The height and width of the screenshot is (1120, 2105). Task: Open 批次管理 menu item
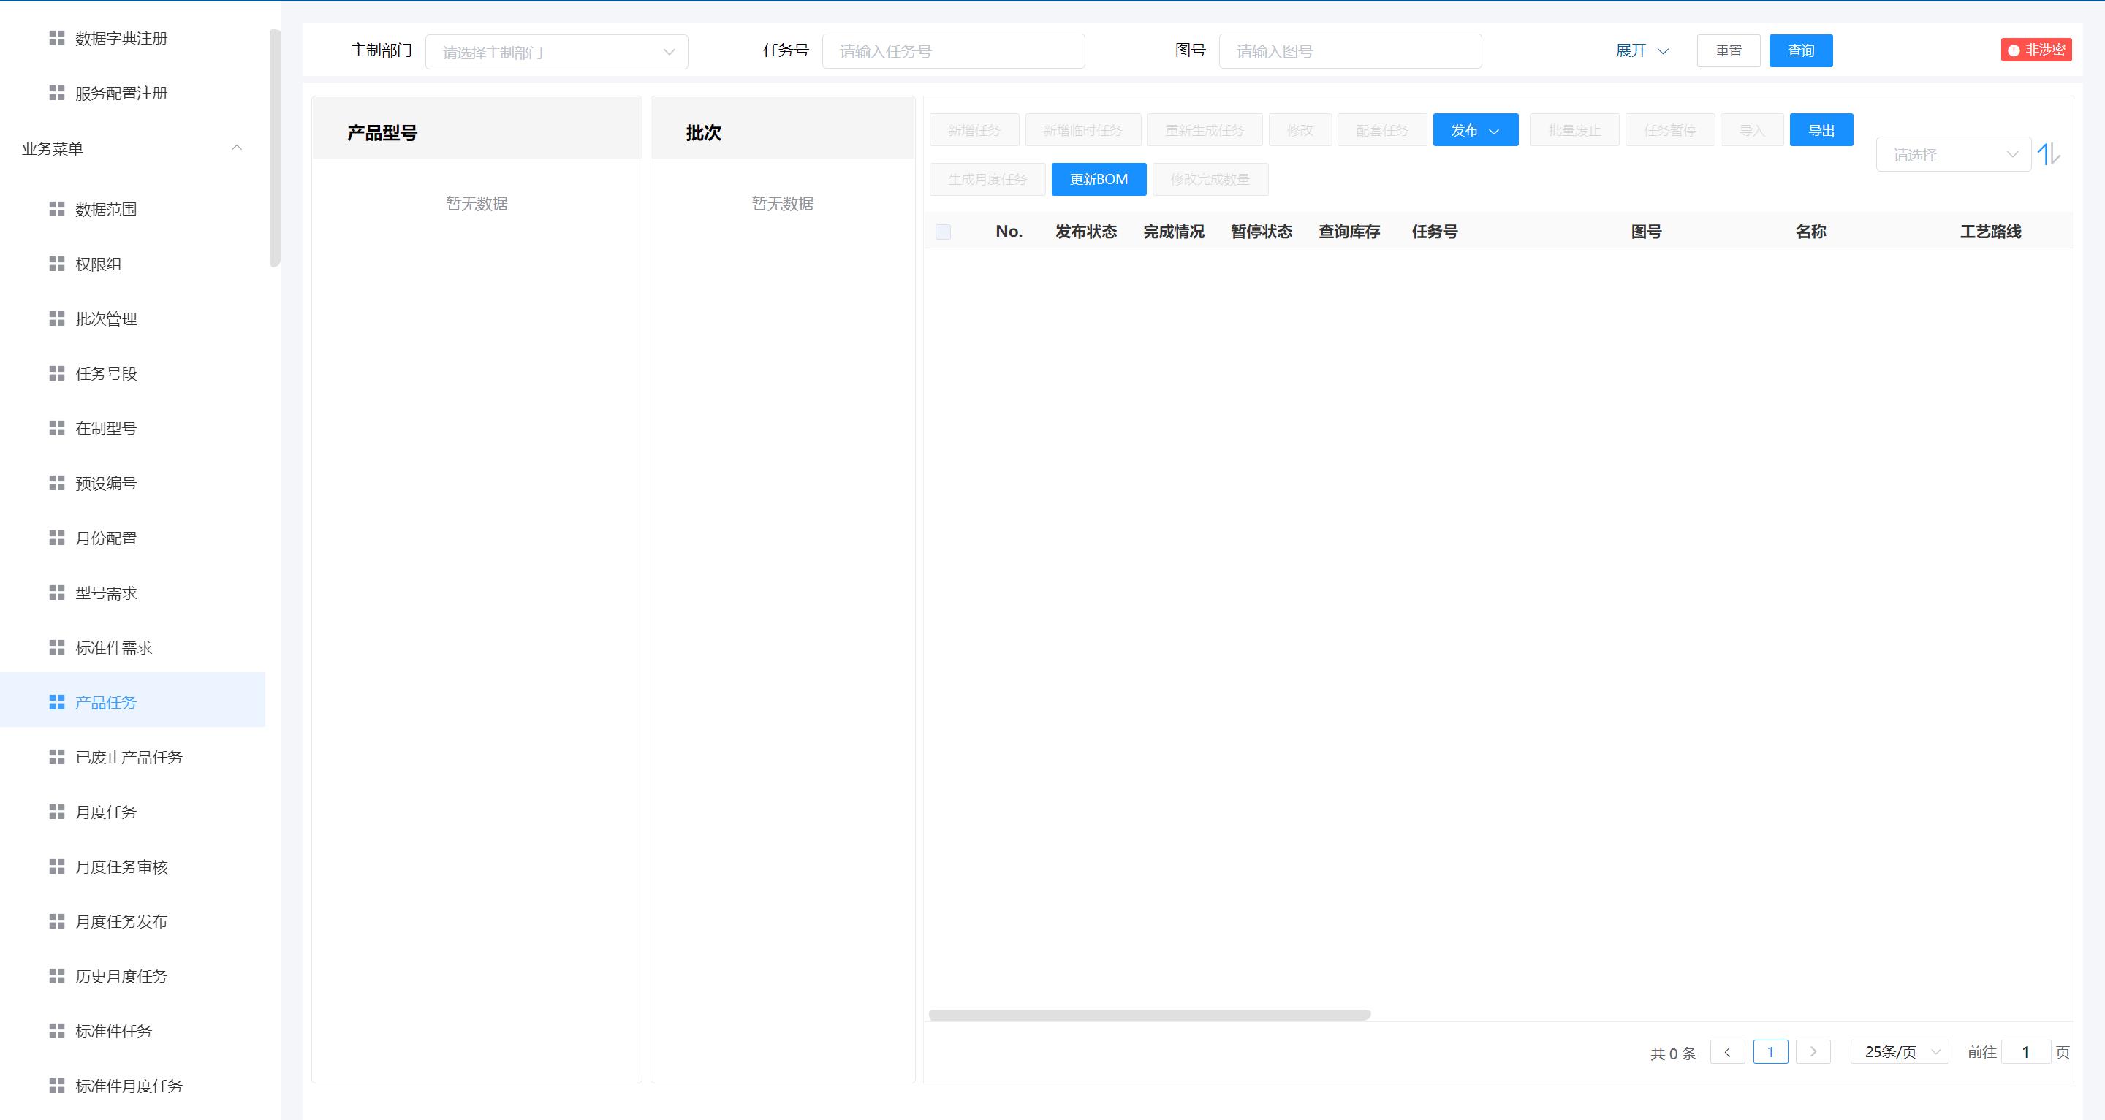click(132, 319)
